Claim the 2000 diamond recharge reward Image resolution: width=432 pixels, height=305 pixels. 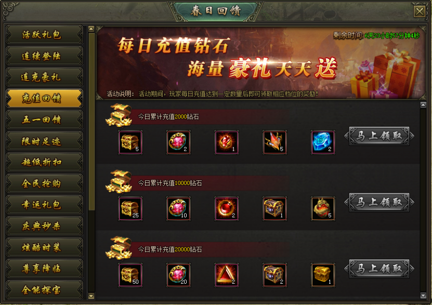[x=379, y=136]
